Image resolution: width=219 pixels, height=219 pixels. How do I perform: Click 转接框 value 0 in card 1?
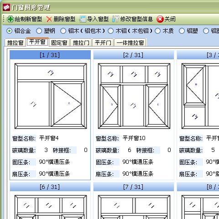(x=86, y=150)
